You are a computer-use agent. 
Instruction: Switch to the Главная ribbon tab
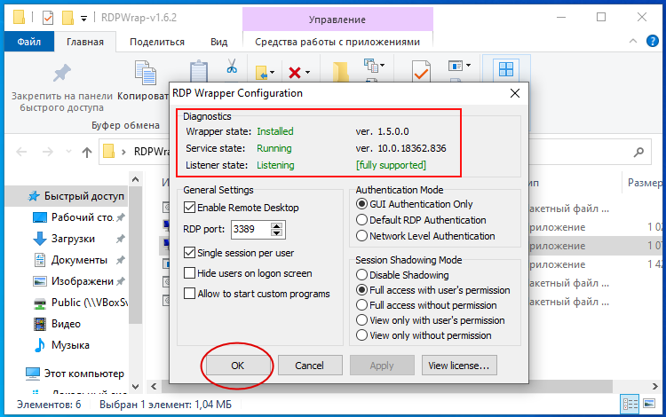point(85,42)
